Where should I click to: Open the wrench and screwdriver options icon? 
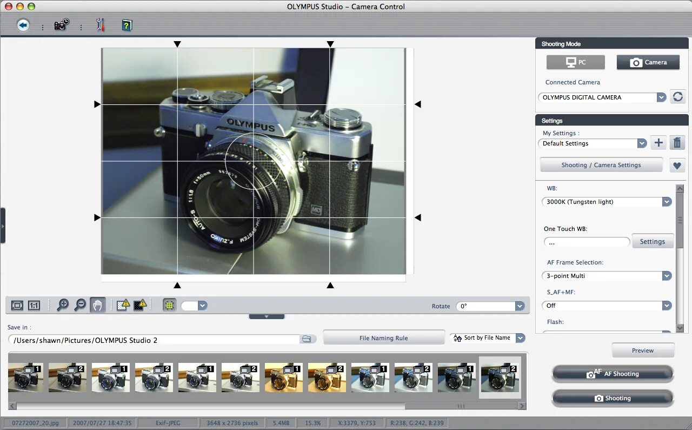(x=100, y=25)
